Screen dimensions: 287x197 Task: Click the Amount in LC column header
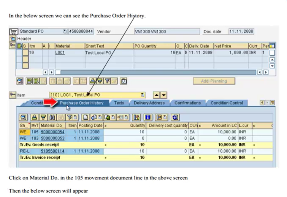click(218, 125)
